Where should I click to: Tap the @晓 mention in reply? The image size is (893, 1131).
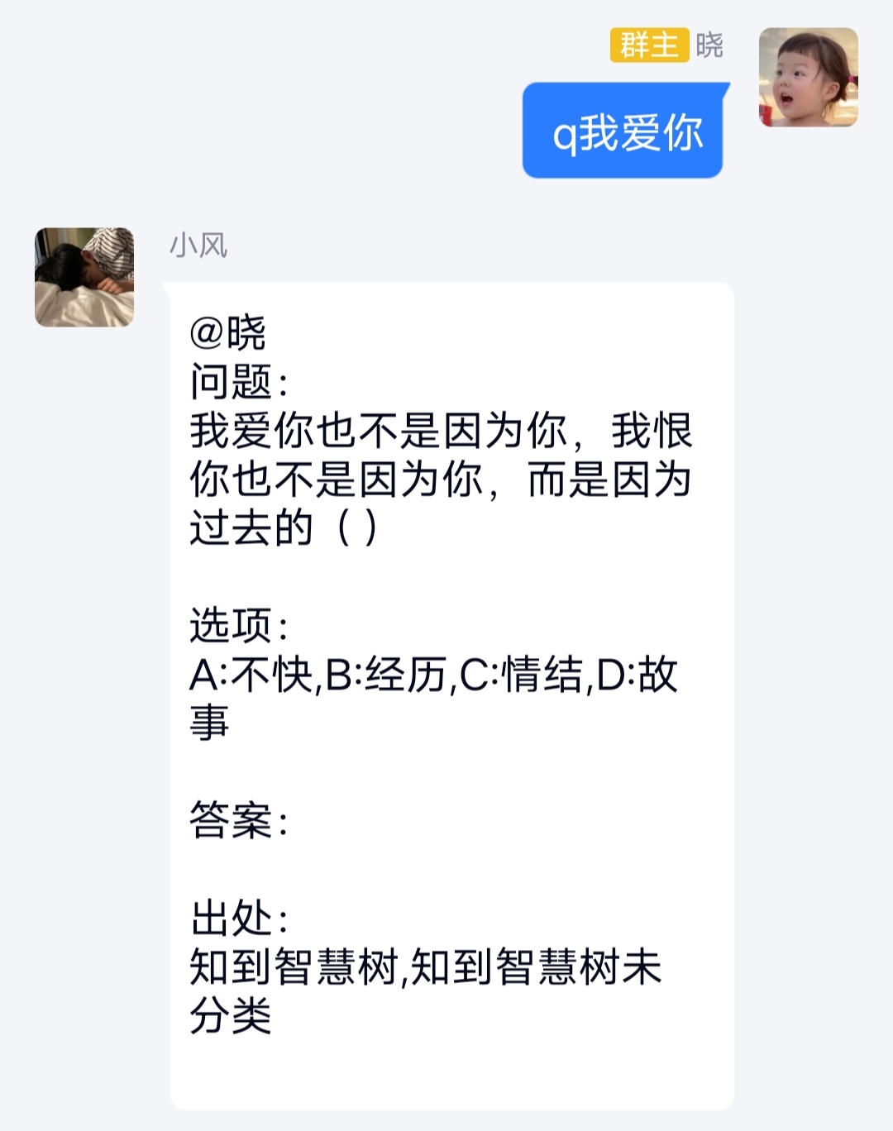click(x=227, y=333)
